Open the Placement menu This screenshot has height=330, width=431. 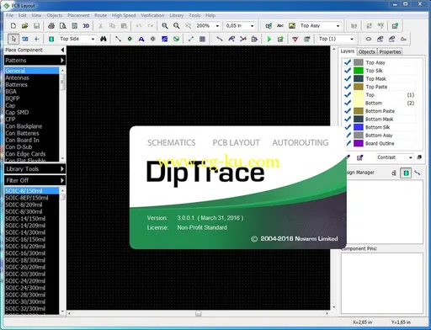(x=78, y=15)
